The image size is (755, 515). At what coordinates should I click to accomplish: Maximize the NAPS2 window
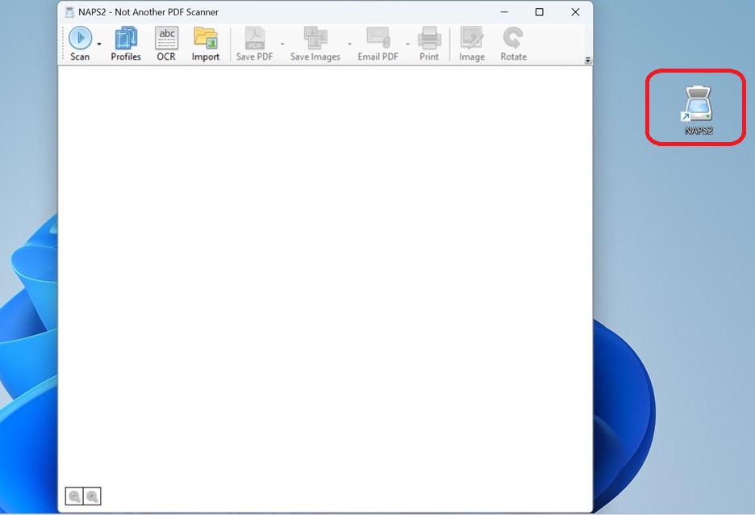(540, 12)
